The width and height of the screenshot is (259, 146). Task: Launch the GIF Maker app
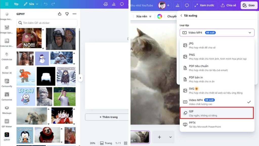click(x=7, y=123)
